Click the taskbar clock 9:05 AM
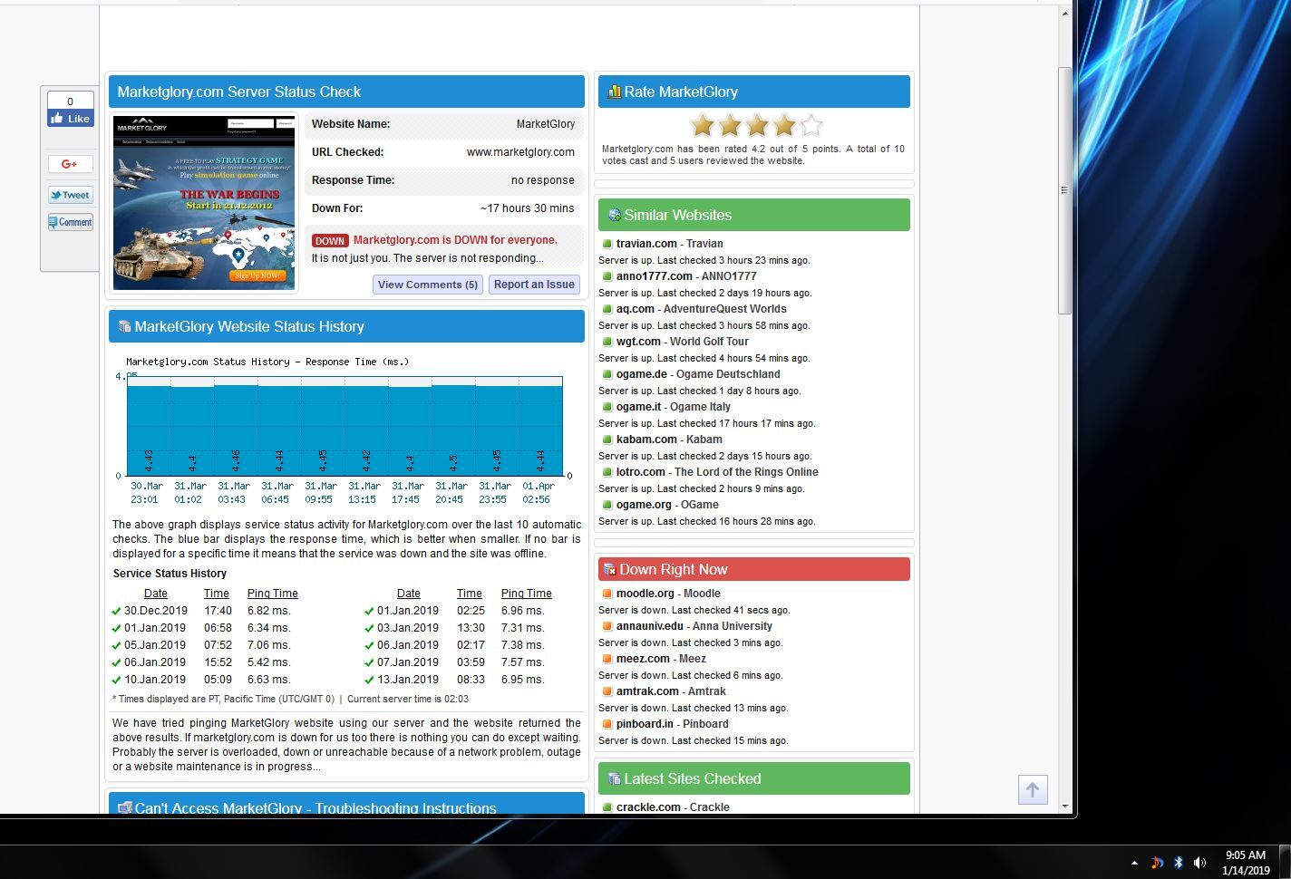 [x=1245, y=855]
